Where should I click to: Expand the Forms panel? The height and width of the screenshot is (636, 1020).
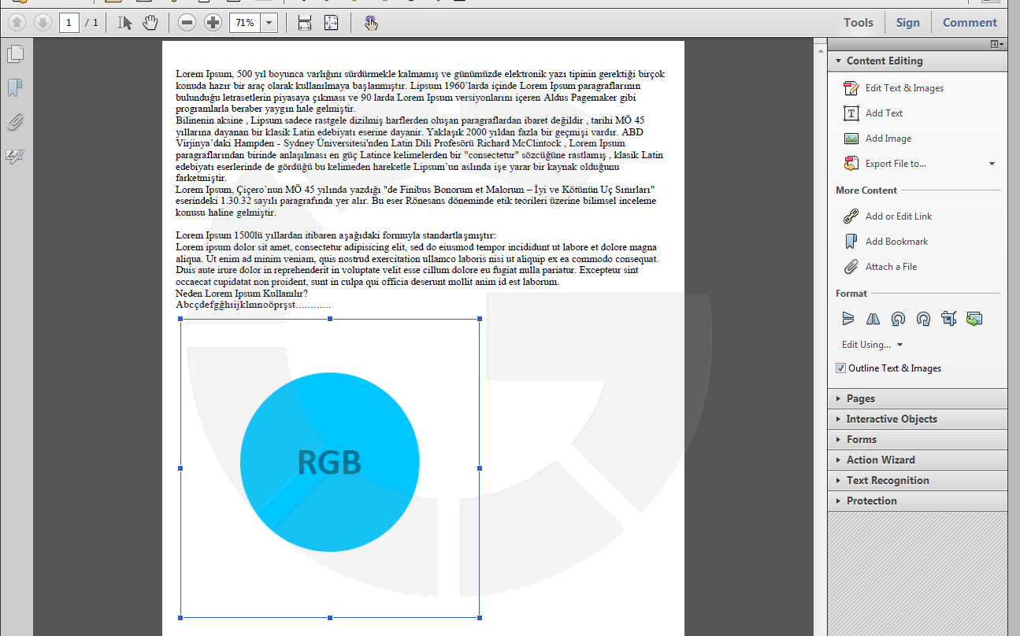point(918,439)
